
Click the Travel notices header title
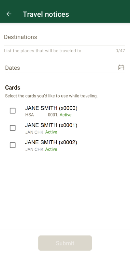click(46, 14)
